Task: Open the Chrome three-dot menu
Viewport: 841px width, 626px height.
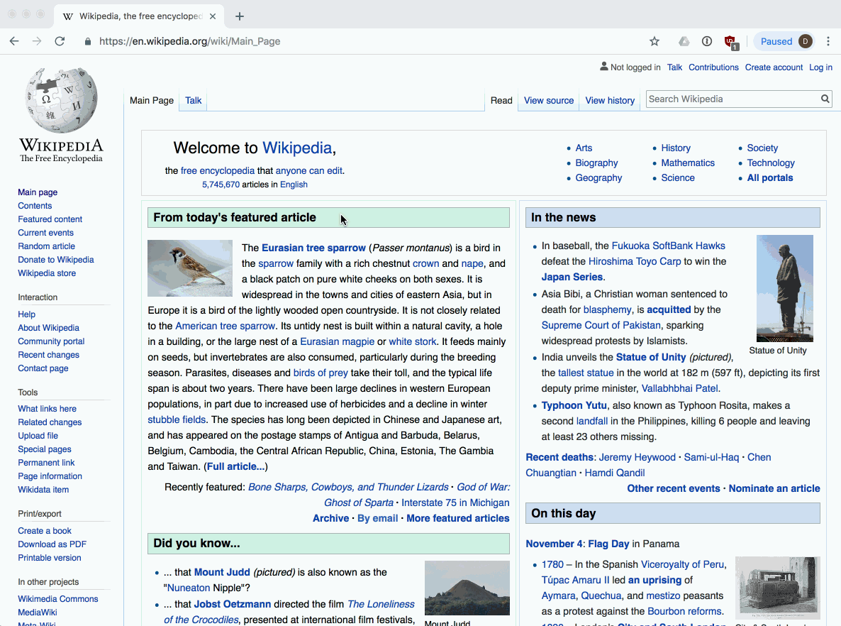Action: tap(828, 41)
